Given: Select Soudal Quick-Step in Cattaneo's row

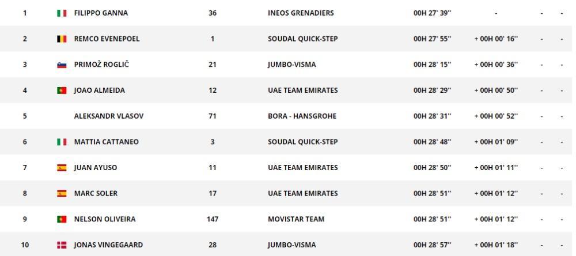Looking at the screenshot, I should [303, 142].
